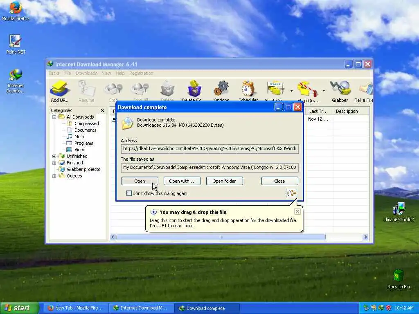Open the View menu

click(106, 73)
